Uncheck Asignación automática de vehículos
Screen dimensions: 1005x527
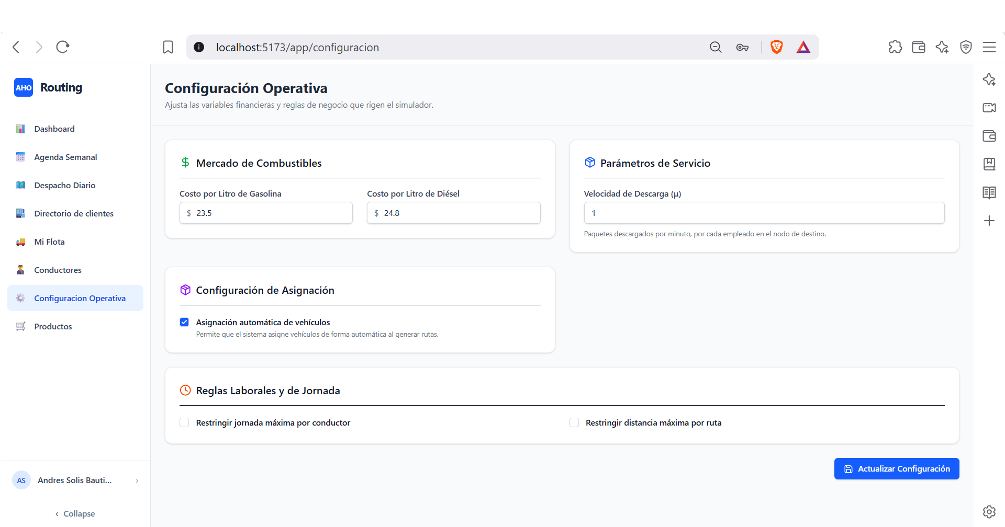pyautogui.click(x=184, y=322)
